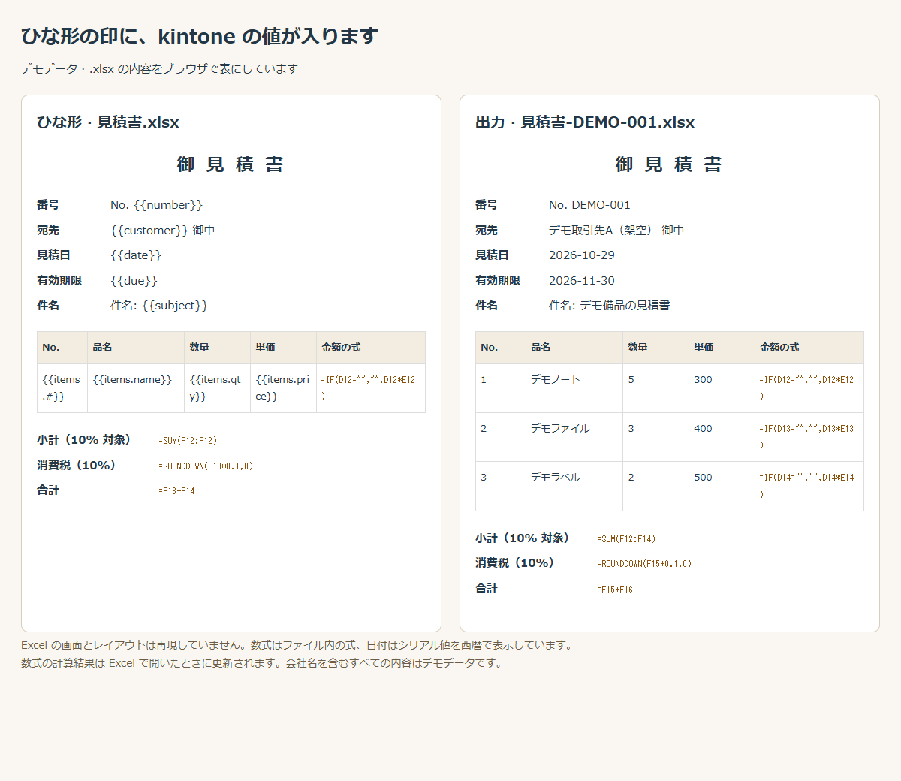The image size is (901, 781).
Task: Select the text 件名: {{subject}}
Action: [159, 306]
